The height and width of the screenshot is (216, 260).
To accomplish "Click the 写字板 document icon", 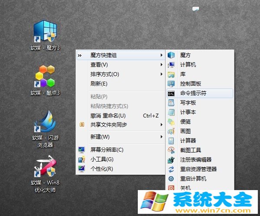I will (171, 103).
